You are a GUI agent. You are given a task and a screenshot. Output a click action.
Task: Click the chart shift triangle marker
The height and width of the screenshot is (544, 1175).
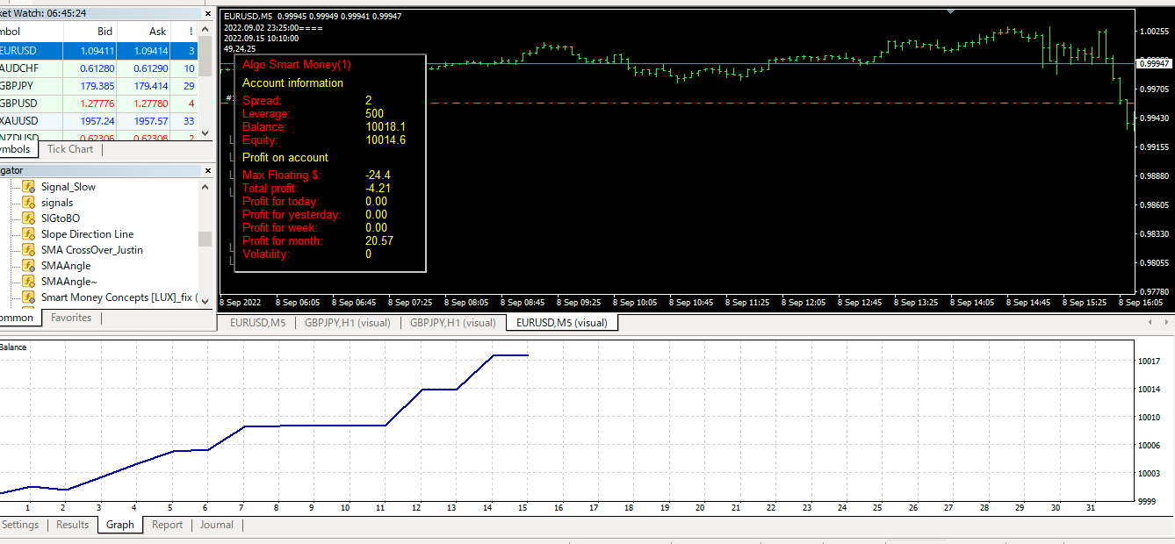[x=949, y=11]
